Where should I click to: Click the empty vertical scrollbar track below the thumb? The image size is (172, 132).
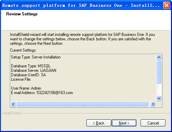click(x=159, y=90)
